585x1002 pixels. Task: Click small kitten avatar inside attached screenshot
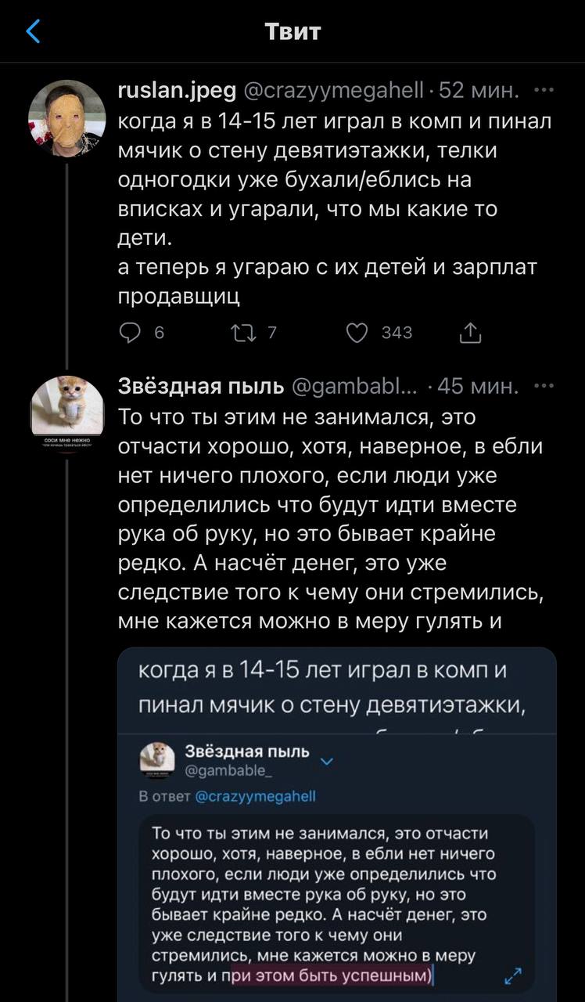coord(156,758)
